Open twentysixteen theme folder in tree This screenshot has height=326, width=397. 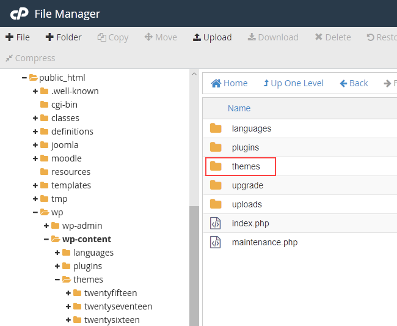pos(112,320)
